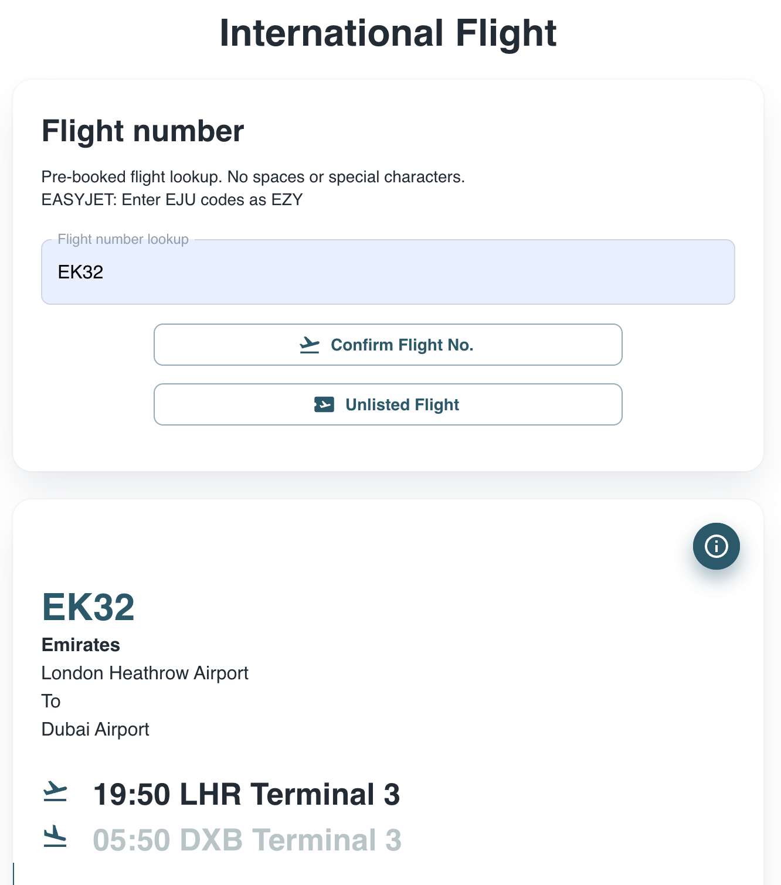Click the ticket icon in Unlisted Flight button
Image resolution: width=781 pixels, height=885 pixels.
click(x=324, y=404)
